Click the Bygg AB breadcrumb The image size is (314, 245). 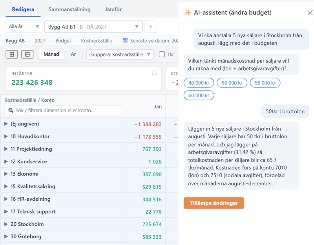[x=15, y=41]
